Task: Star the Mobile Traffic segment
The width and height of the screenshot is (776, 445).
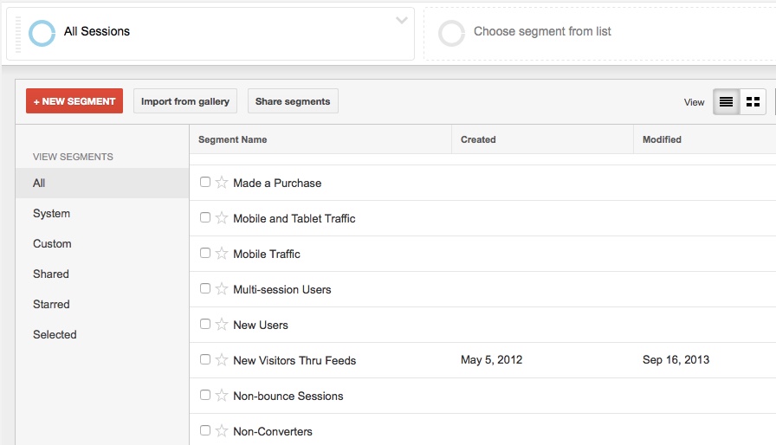Action: pos(222,254)
